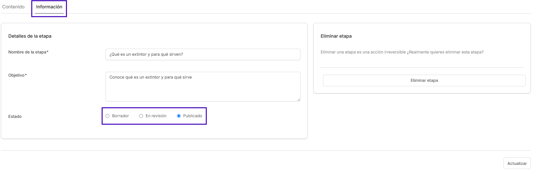This screenshot has width=533, height=171.
Task: Click the Publicado text label
Action: coord(193,116)
